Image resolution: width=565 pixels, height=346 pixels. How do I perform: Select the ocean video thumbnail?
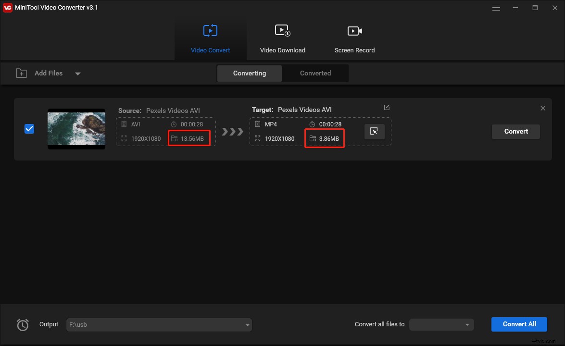pos(76,129)
